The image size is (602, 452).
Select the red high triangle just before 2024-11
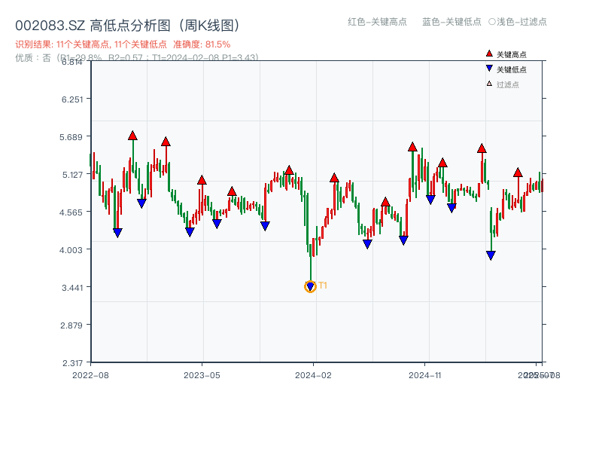(x=412, y=147)
